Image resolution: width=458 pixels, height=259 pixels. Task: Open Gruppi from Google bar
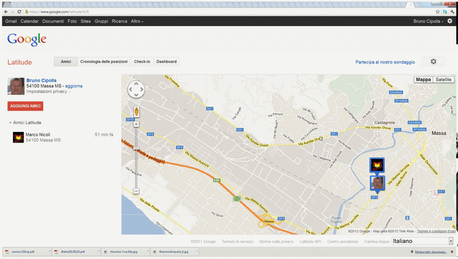point(101,21)
